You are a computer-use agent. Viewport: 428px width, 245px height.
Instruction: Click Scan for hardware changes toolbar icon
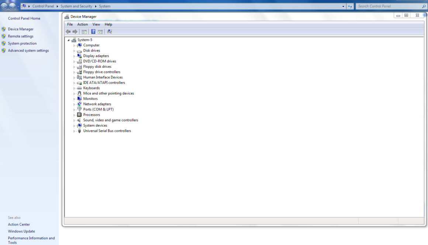[x=109, y=32]
